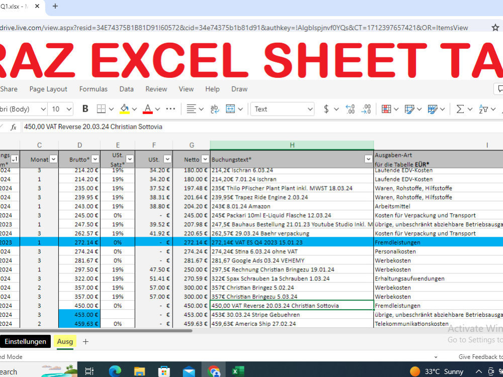Open USt. Satz filter dropdown
The image size is (503, 377).
(x=130, y=159)
